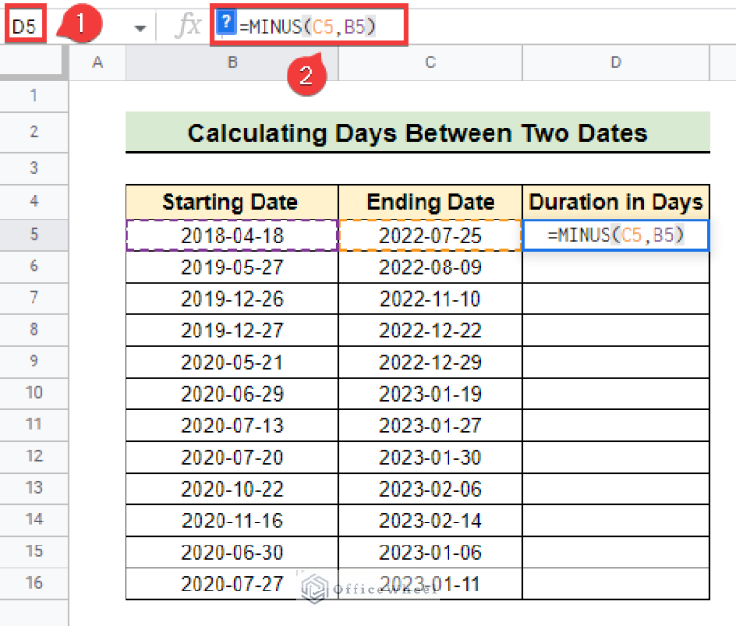This screenshot has height=626, width=736.
Task: Select row 5 header
Action: tap(34, 235)
